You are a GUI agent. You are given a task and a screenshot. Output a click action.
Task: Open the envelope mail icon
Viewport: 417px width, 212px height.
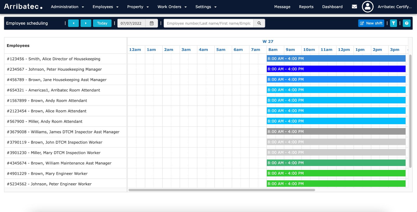click(x=354, y=7)
